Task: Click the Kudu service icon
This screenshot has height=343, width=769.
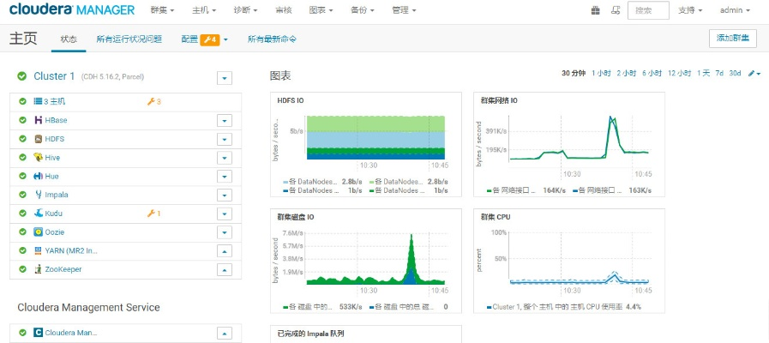Action: point(39,214)
